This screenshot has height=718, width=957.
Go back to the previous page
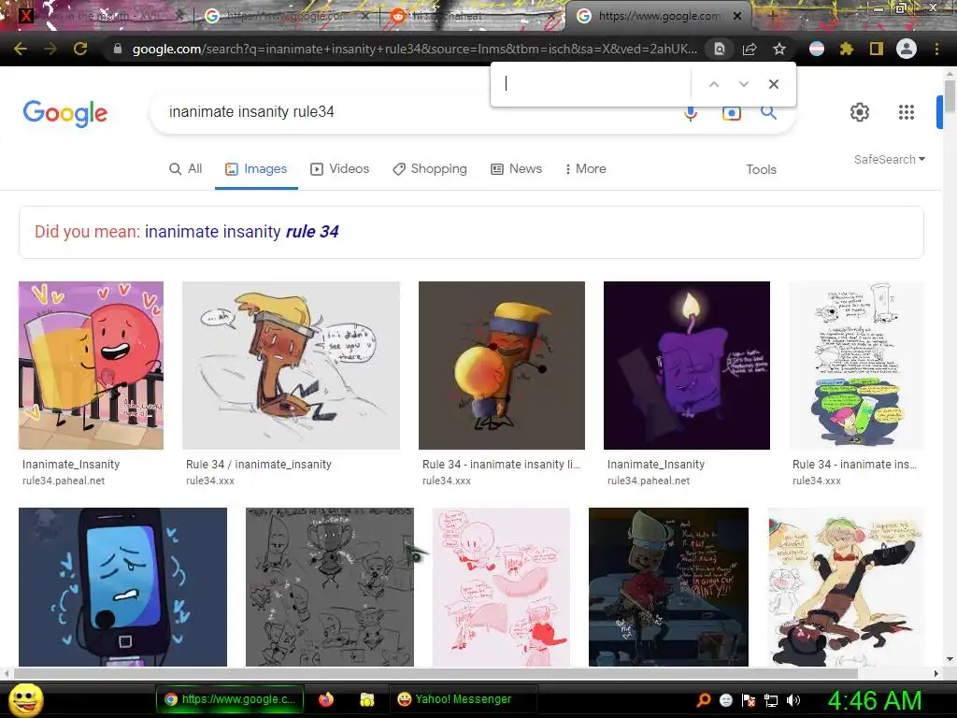21,49
